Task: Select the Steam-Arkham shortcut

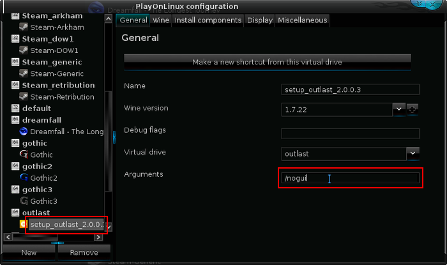Action: coord(57,27)
